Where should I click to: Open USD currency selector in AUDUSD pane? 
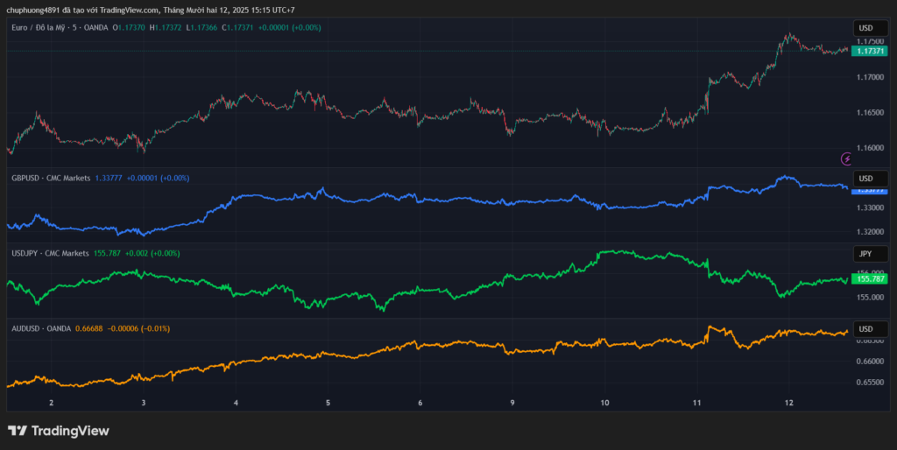point(865,328)
